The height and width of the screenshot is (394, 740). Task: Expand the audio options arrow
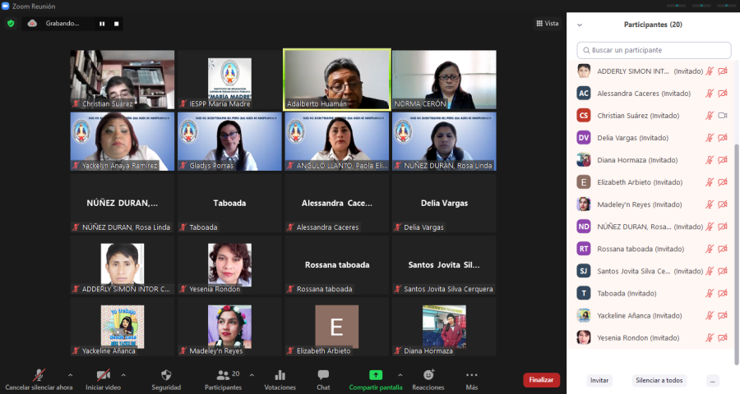70,374
